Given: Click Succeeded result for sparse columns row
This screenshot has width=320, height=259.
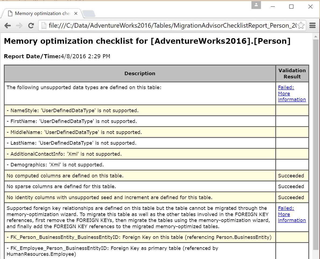Looking at the screenshot, I should pos(291,187).
